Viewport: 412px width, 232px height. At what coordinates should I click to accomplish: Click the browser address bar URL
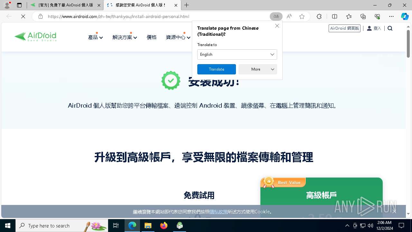click(118, 16)
